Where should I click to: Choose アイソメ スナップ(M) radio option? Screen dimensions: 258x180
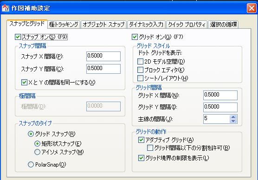tap(37, 152)
